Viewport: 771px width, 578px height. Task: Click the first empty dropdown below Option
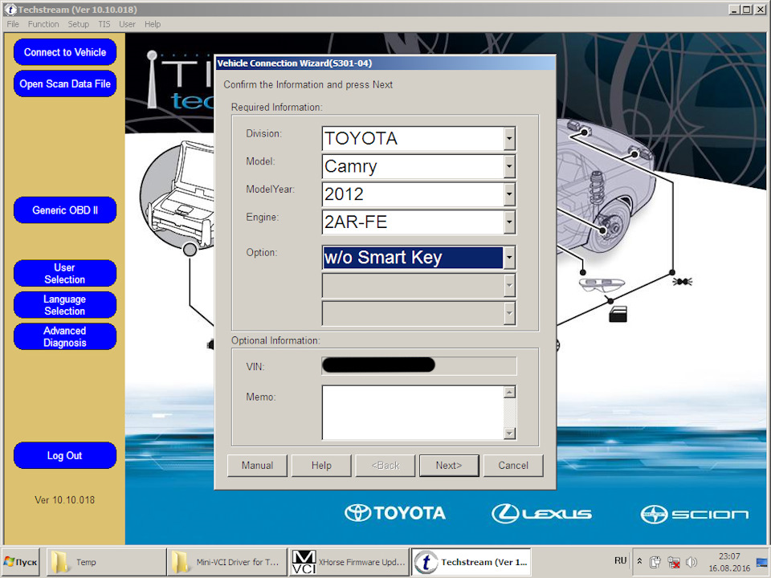419,286
